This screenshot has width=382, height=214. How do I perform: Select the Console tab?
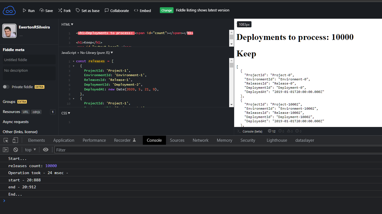pyautogui.click(x=154, y=140)
